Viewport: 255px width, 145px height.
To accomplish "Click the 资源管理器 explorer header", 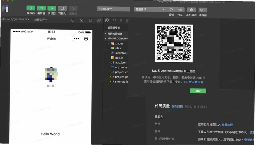I will (114, 28).
